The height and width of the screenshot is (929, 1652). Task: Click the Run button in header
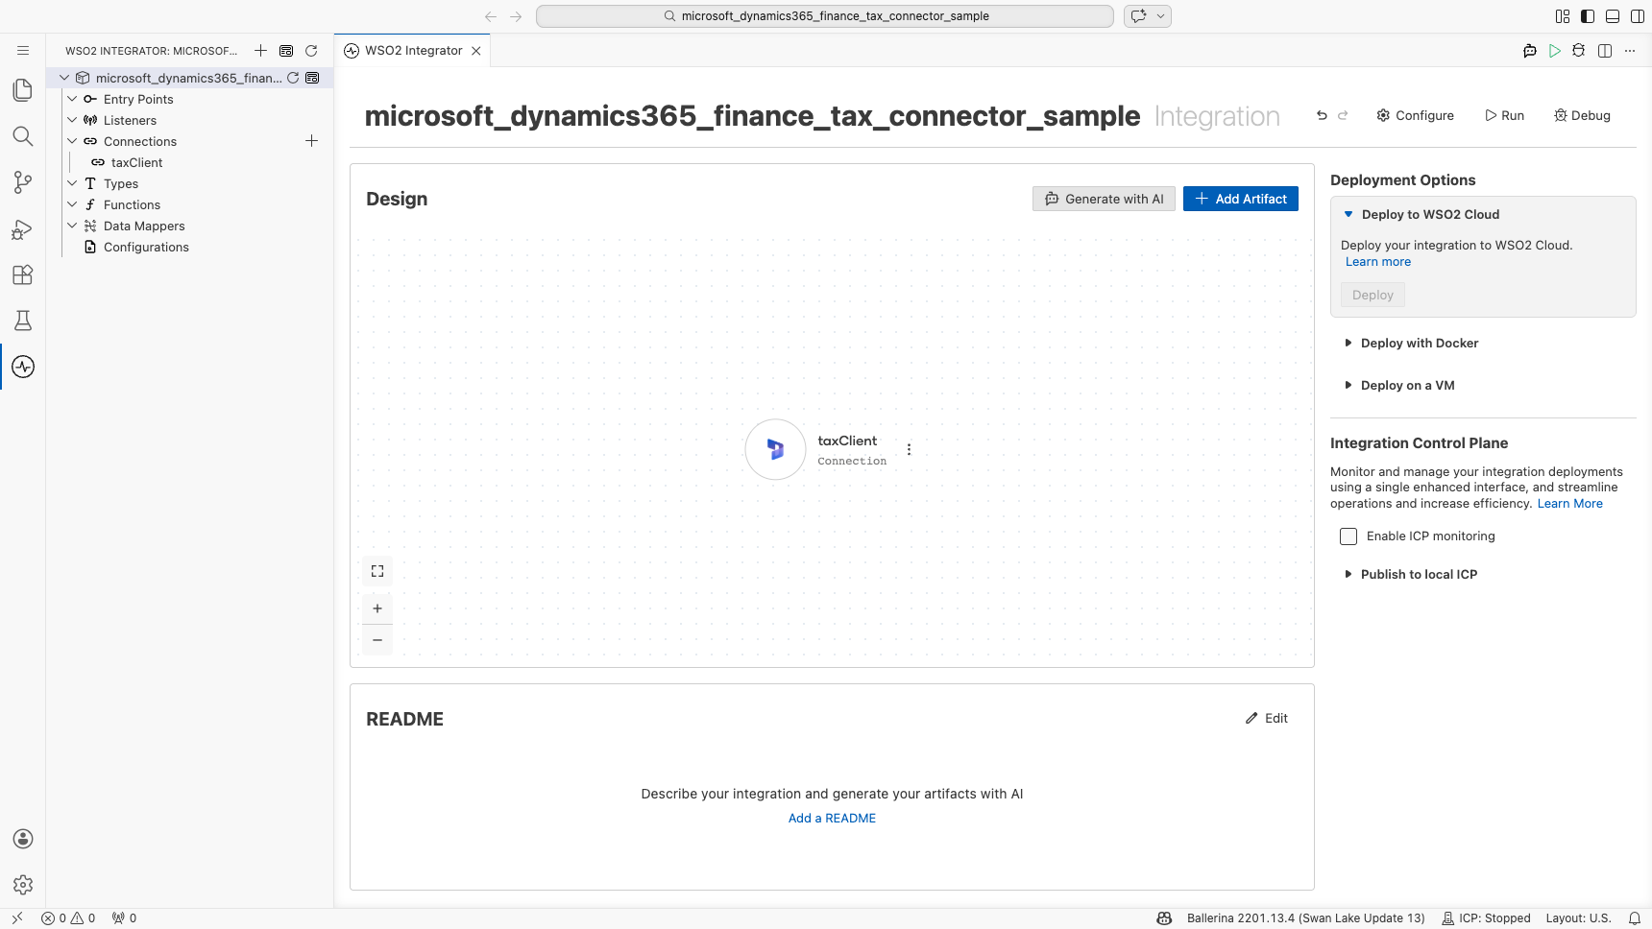[x=1504, y=115]
